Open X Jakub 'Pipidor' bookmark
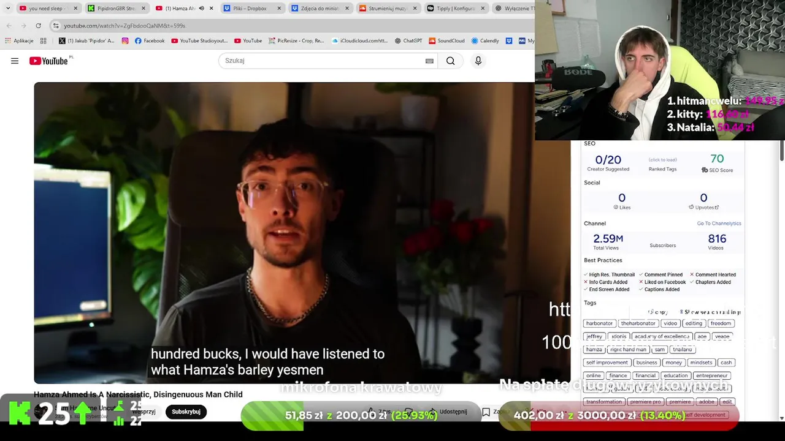This screenshot has width=785, height=441. (x=87, y=41)
